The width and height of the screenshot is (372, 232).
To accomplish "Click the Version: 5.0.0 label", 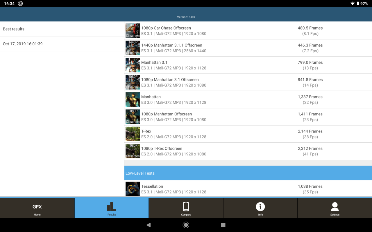I will pyautogui.click(x=186, y=17).
